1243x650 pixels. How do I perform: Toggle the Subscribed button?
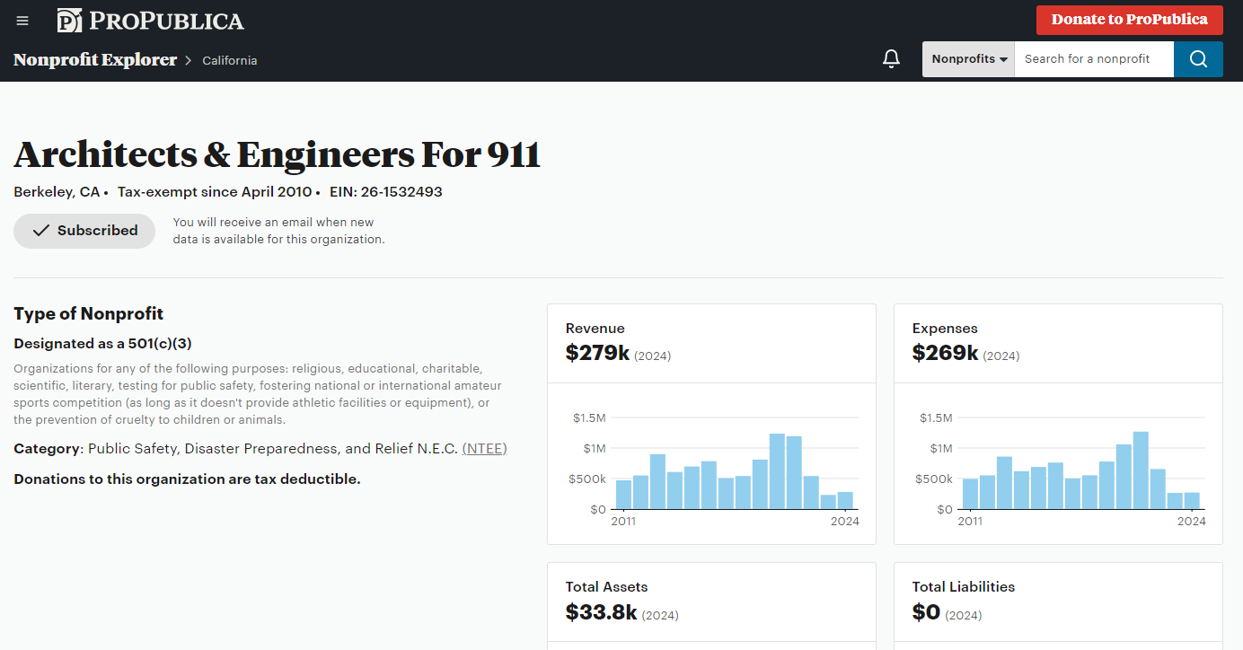point(84,231)
